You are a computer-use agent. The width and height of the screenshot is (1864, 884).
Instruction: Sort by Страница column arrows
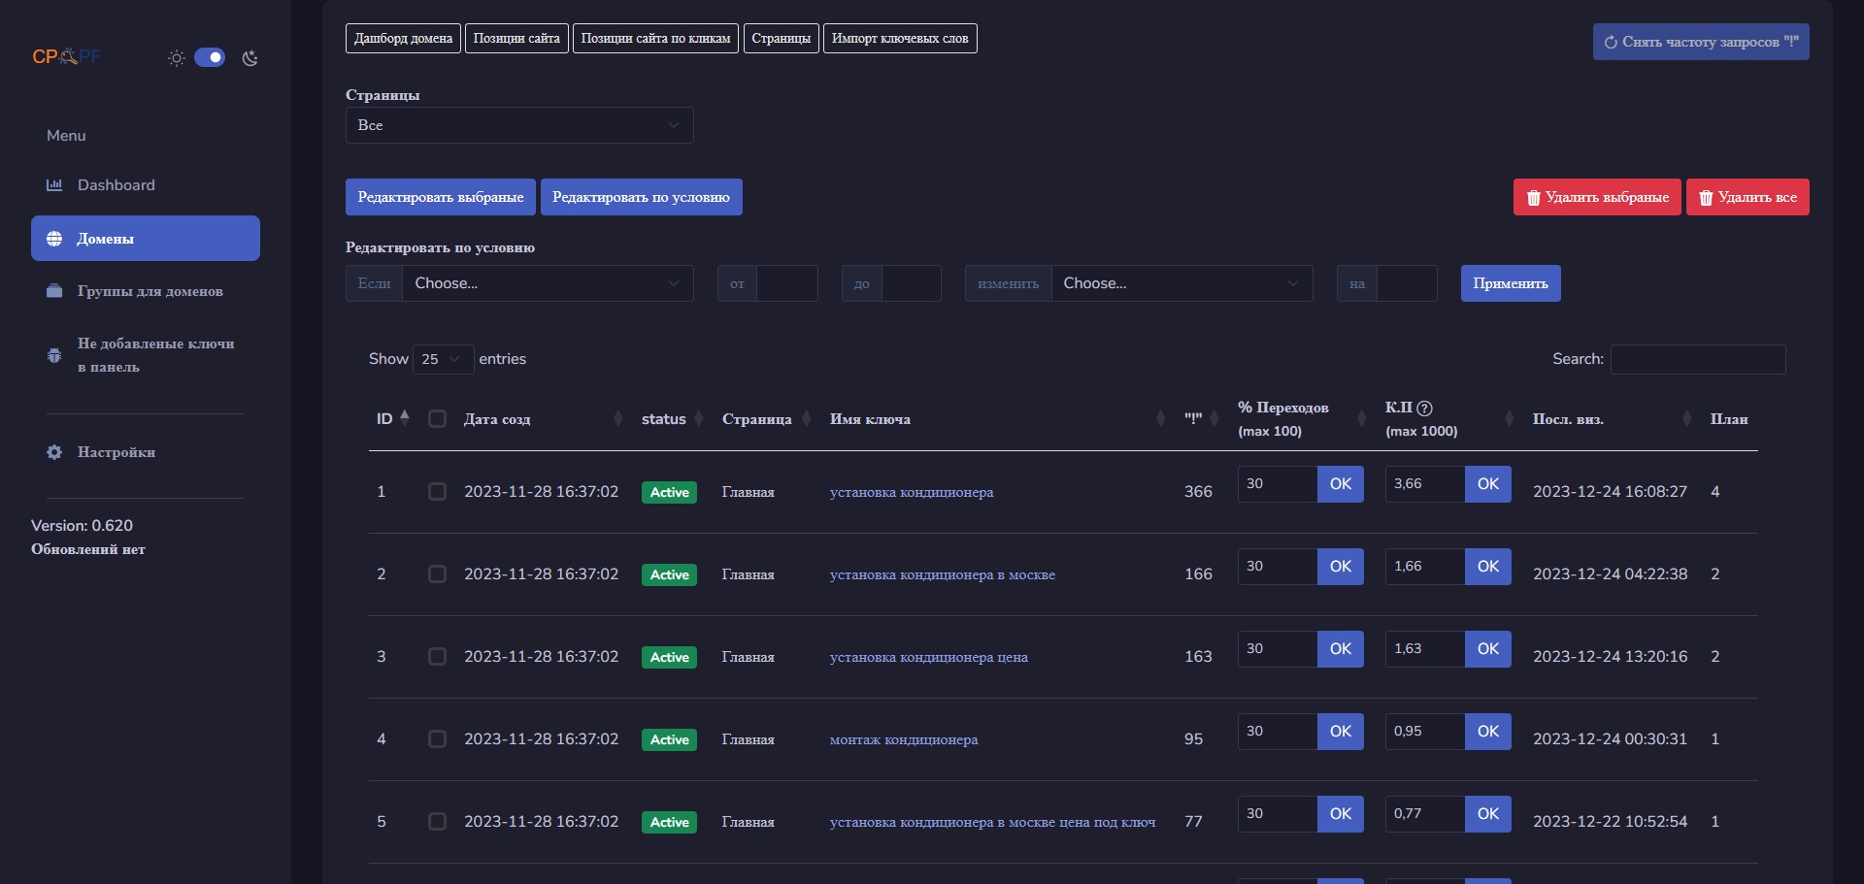(x=806, y=419)
